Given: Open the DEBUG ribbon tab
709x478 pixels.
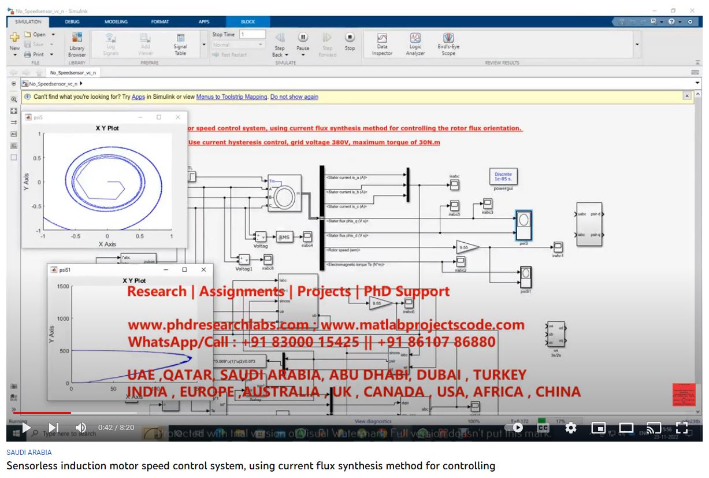Looking at the screenshot, I should pyautogui.click(x=72, y=22).
